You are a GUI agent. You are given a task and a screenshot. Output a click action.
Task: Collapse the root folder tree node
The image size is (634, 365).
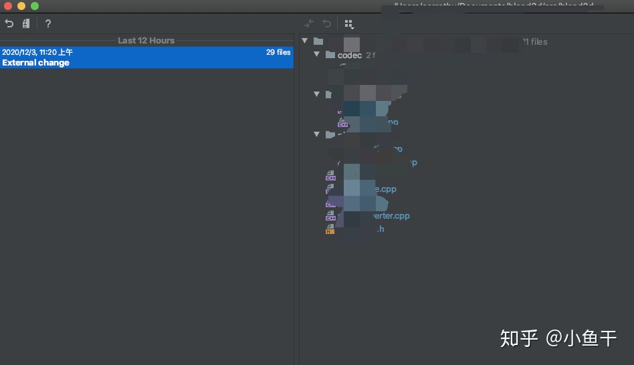305,41
